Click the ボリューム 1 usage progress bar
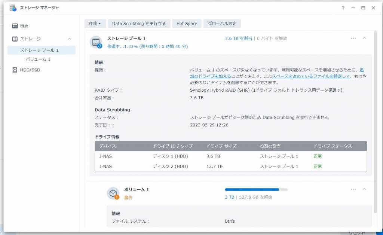 tap(256, 189)
